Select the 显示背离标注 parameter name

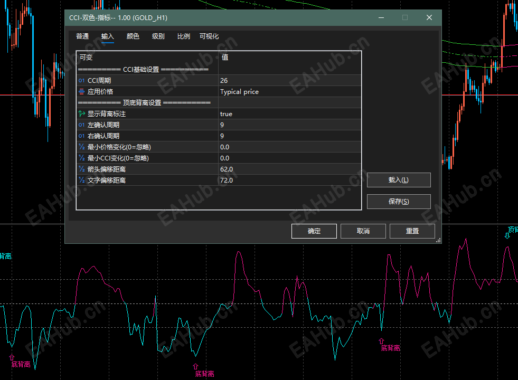click(106, 114)
